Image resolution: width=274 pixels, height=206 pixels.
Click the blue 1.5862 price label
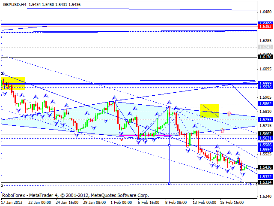coord(265,104)
